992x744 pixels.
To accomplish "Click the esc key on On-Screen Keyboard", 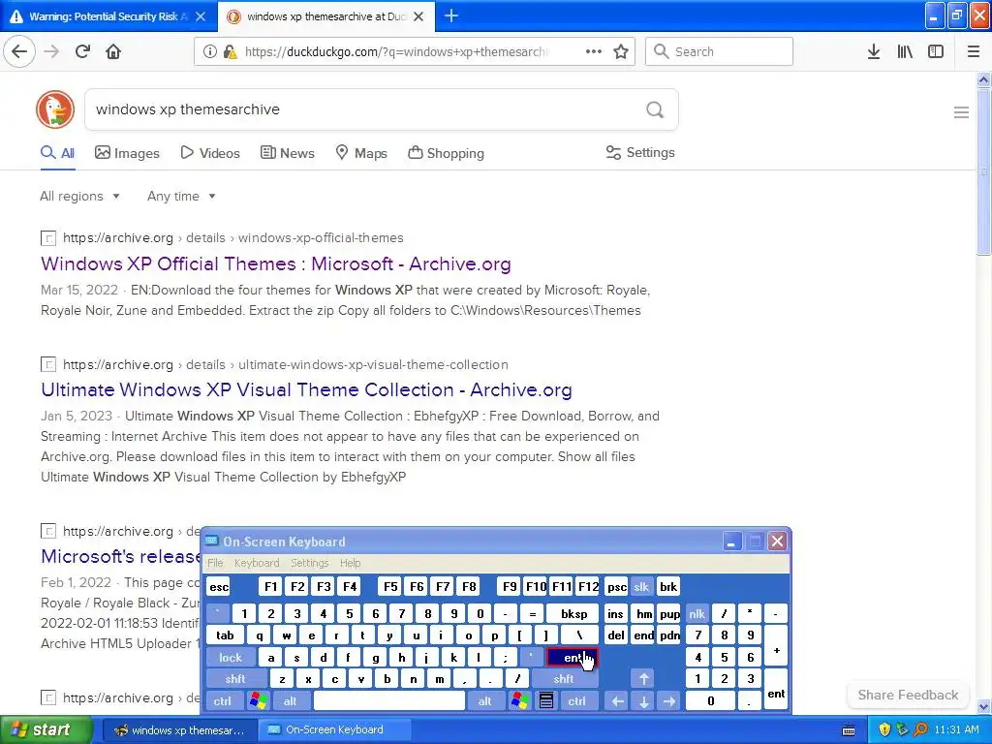I will tap(219, 586).
